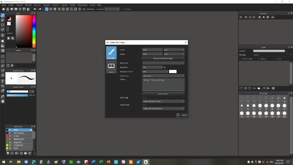The width and height of the screenshot is (293, 165).
Task: Select the Hand tool
Action: 3,101
